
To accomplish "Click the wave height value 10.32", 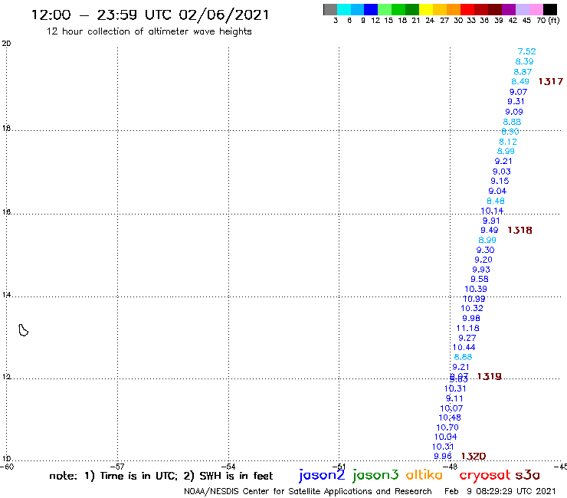I will click(471, 308).
